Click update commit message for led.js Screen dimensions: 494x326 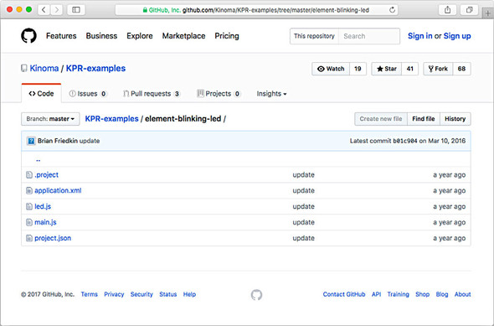303,206
